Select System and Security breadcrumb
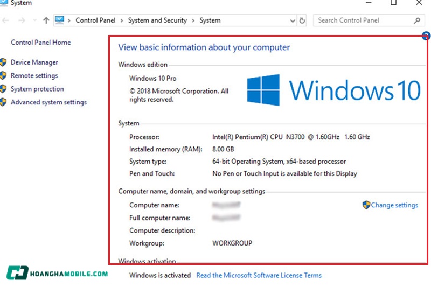 click(x=157, y=20)
